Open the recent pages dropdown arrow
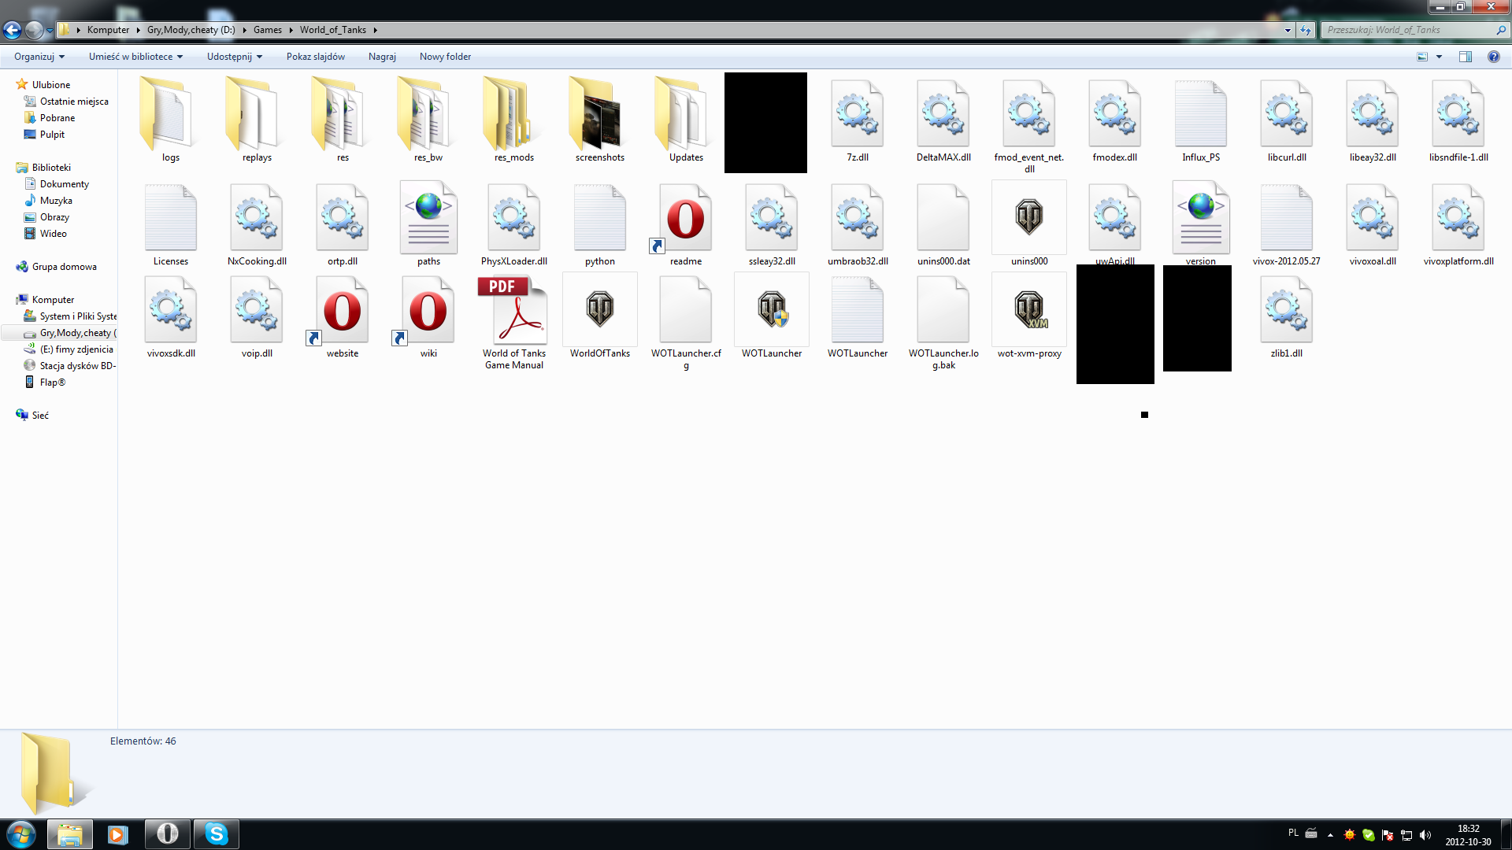This screenshot has height=850, width=1512. [x=50, y=30]
